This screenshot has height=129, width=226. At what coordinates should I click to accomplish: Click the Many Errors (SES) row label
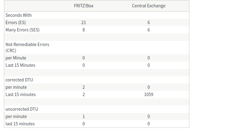click(23, 30)
